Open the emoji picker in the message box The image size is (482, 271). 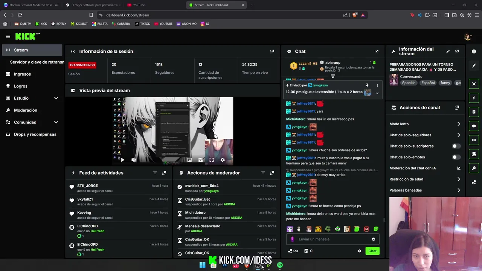click(x=373, y=239)
